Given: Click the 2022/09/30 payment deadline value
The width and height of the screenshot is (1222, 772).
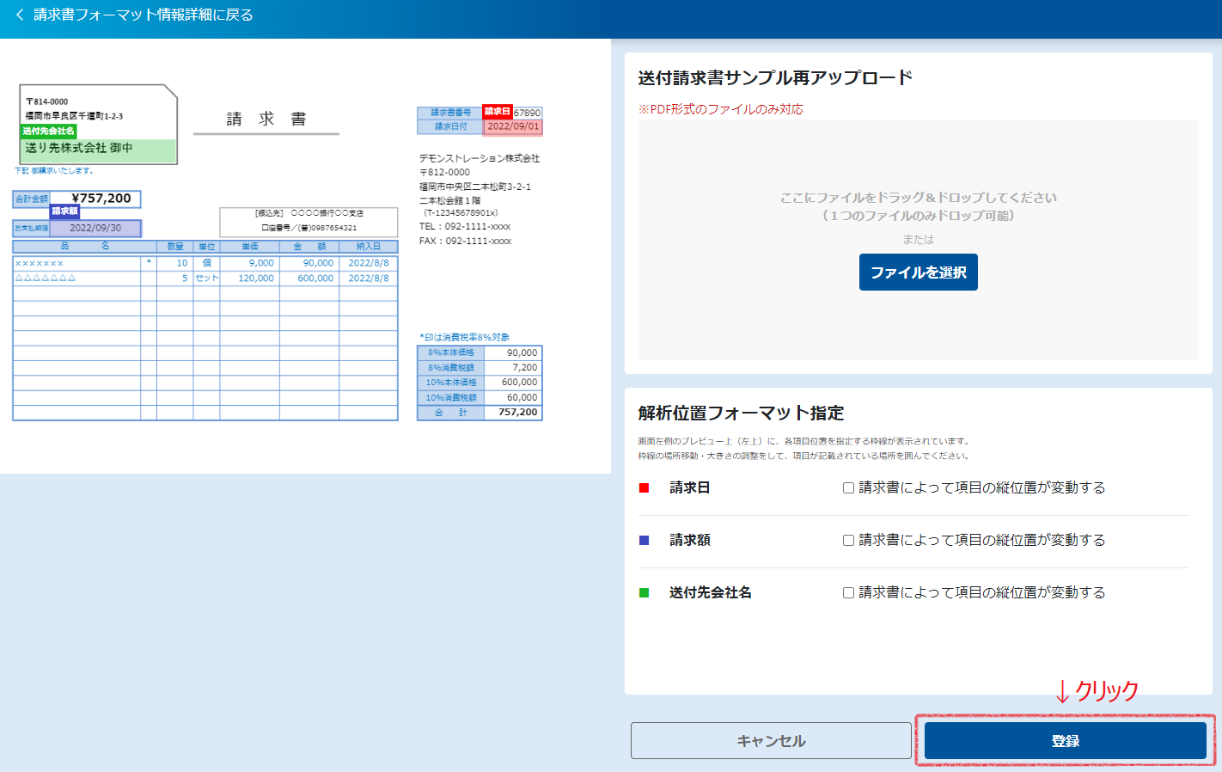Looking at the screenshot, I should 95,228.
